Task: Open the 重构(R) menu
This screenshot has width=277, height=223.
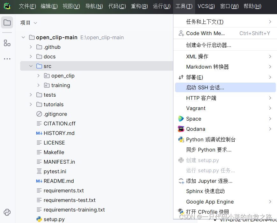Action: pyautogui.click(x=139, y=6)
